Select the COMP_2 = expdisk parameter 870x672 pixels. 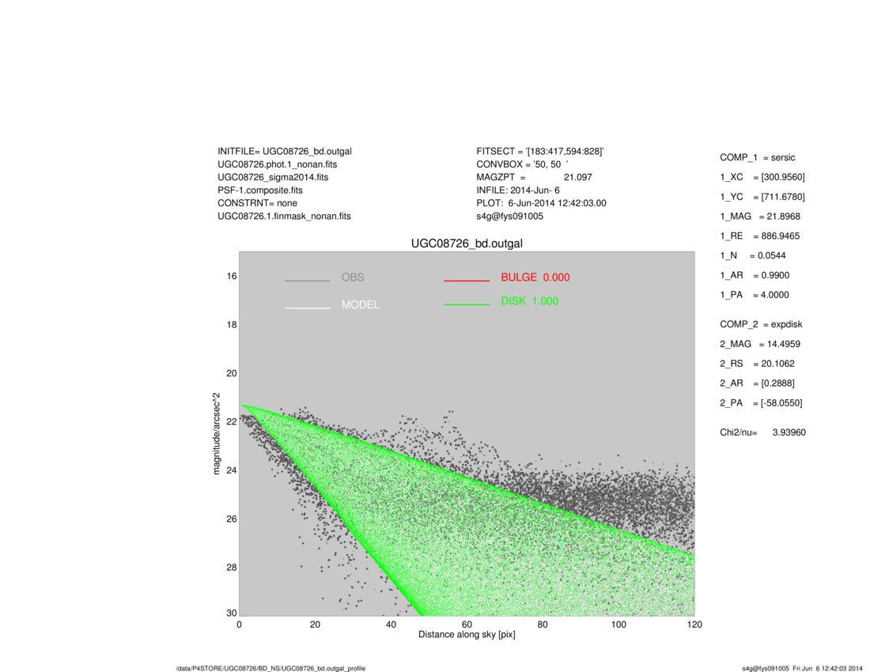click(x=761, y=324)
